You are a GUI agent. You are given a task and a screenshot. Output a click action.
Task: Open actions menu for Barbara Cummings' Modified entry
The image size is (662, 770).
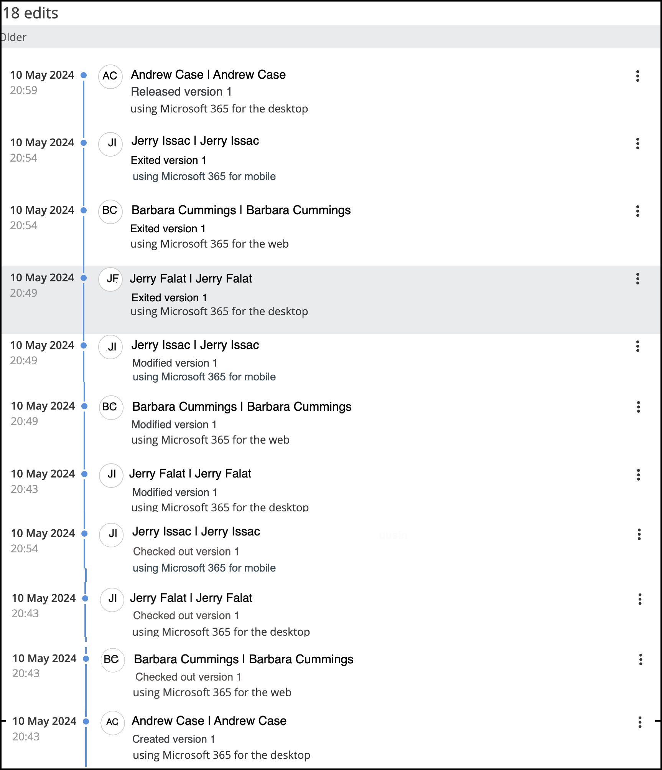tap(639, 408)
